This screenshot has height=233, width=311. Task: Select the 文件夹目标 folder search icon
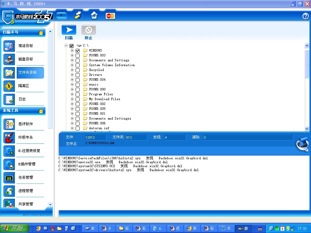[9, 73]
